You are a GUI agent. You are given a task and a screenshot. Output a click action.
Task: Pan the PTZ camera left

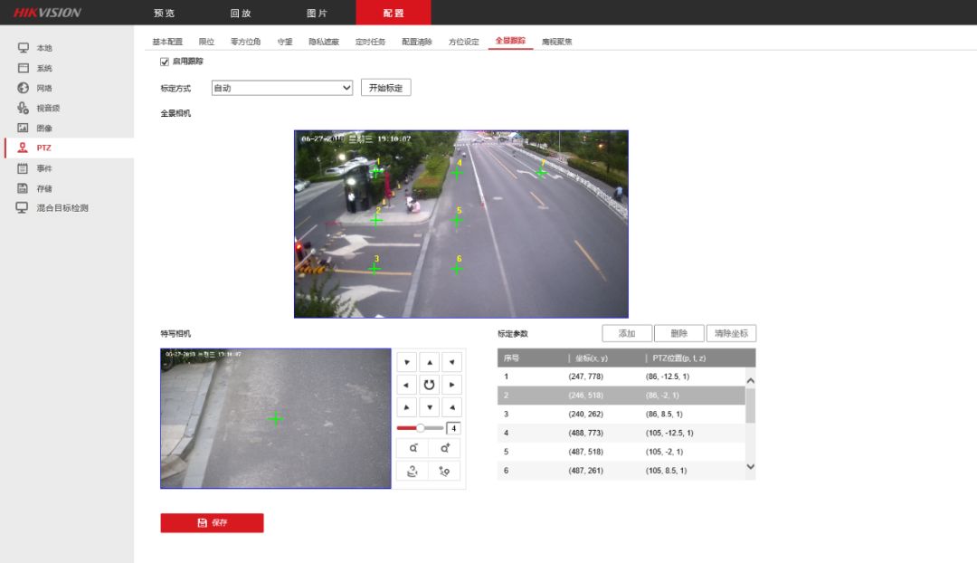[x=406, y=385]
